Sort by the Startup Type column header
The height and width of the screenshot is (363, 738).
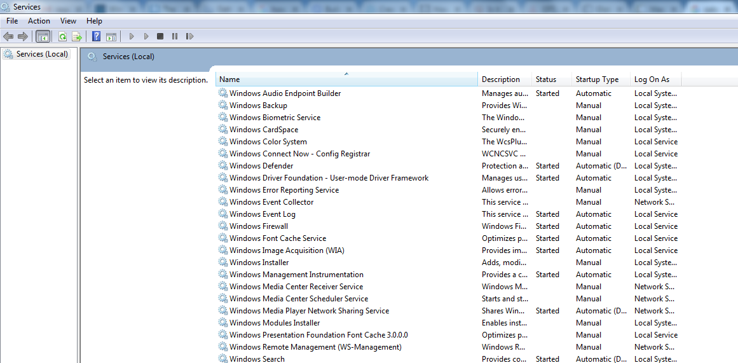[x=601, y=79]
